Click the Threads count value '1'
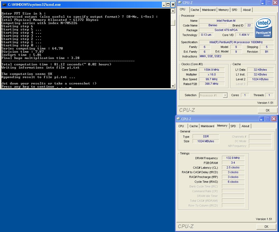The height and width of the screenshot is (232, 279). coord(269,95)
